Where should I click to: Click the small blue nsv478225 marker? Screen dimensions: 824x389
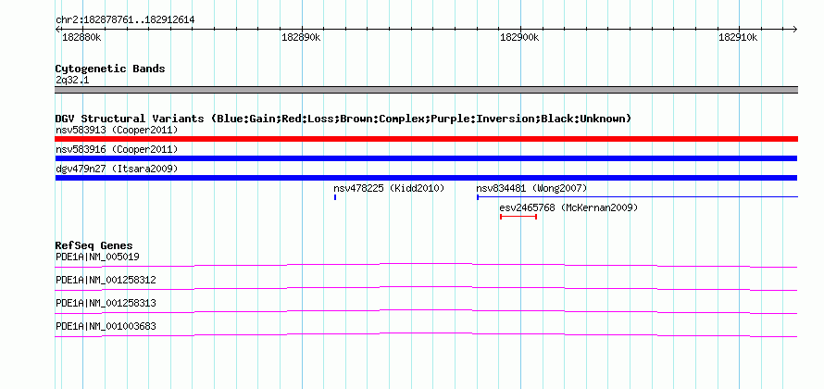(x=335, y=197)
